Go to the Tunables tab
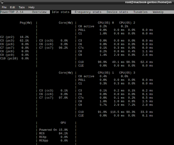The image size is (174, 145). [140, 12]
